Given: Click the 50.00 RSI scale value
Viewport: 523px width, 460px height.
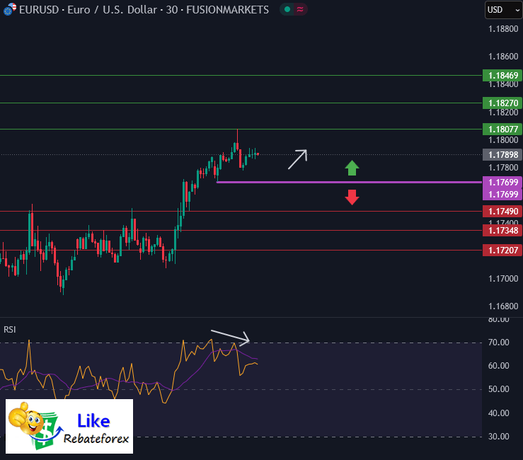Looking at the screenshot, I should [x=499, y=389].
